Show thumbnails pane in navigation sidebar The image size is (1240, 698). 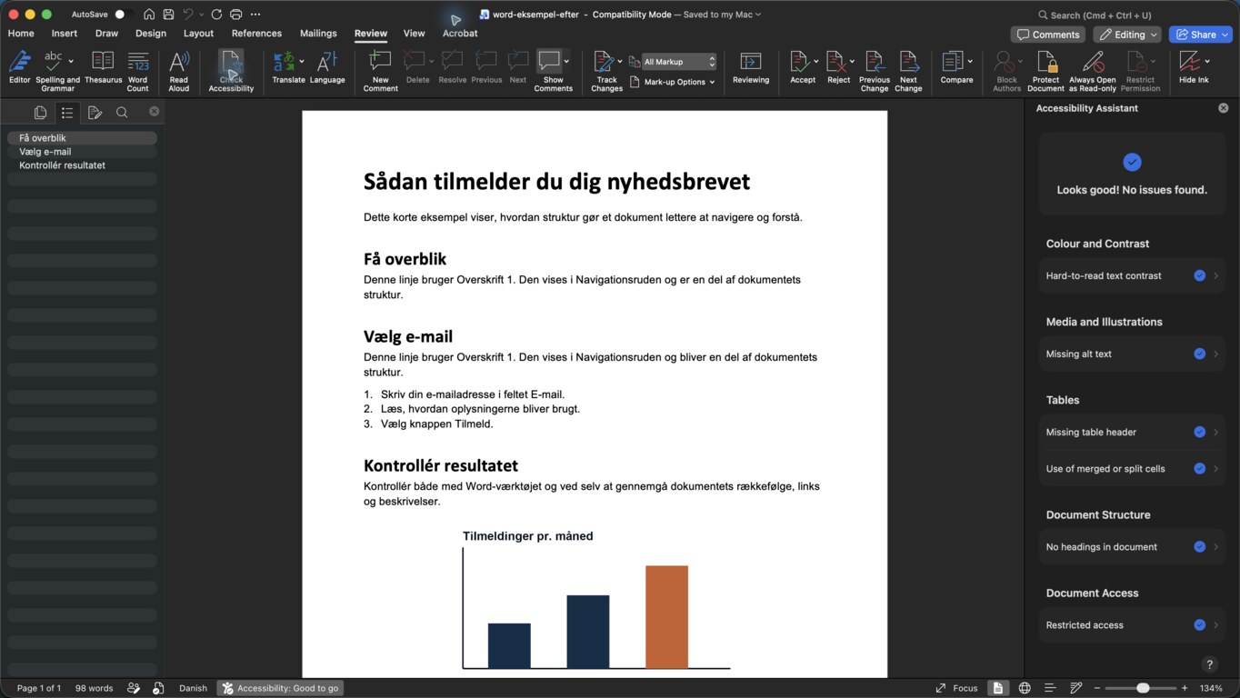click(40, 113)
